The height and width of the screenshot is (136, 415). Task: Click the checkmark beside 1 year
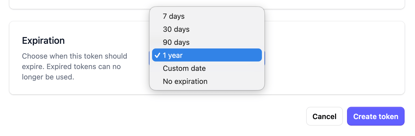point(157,55)
